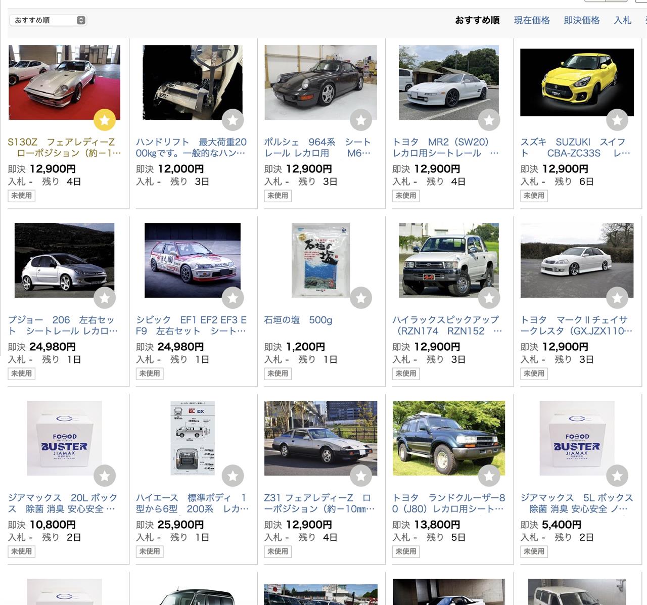The image size is (647, 605).
Task: Open ジアマックス 5L ボックス listing title
Action: pyautogui.click(x=577, y=503)
